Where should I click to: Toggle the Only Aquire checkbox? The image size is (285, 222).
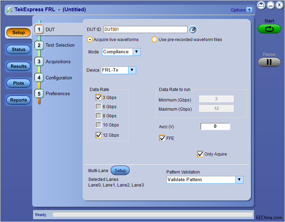[x=200, y=154]
